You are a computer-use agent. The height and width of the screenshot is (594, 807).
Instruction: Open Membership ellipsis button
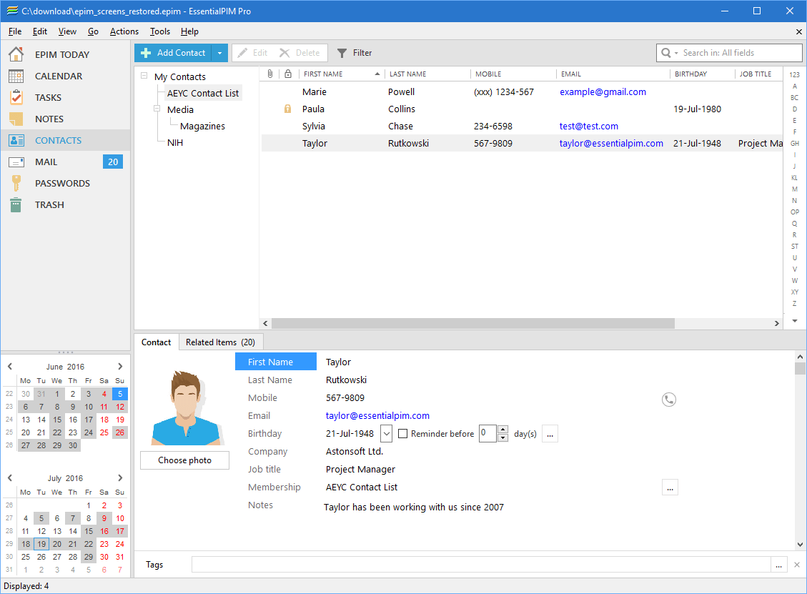(x=670, y=487)
